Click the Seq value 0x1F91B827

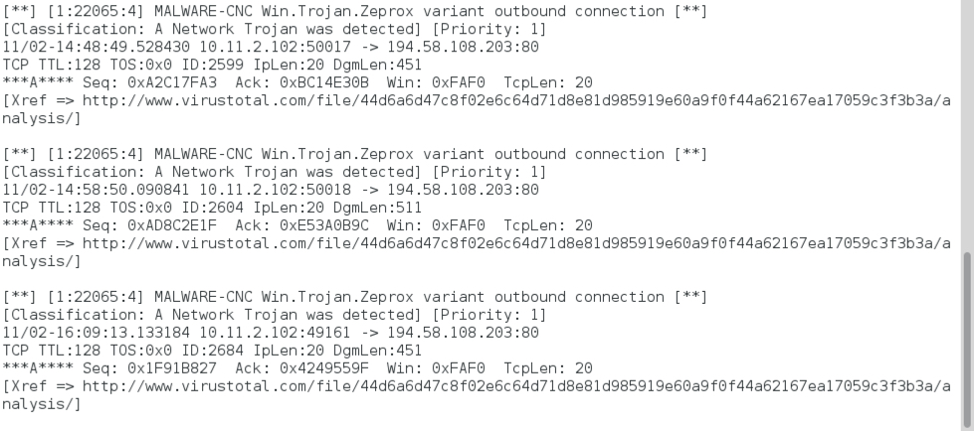175,368
